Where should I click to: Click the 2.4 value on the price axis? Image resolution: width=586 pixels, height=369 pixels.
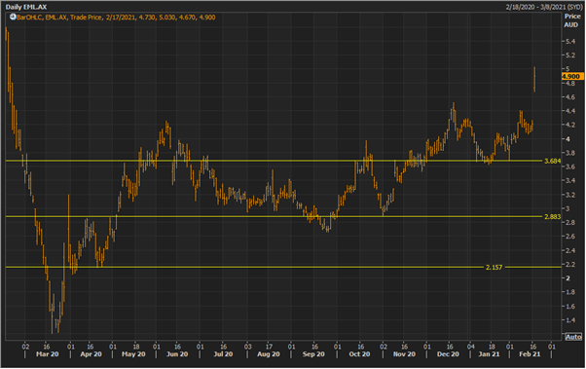click(570, 250)
